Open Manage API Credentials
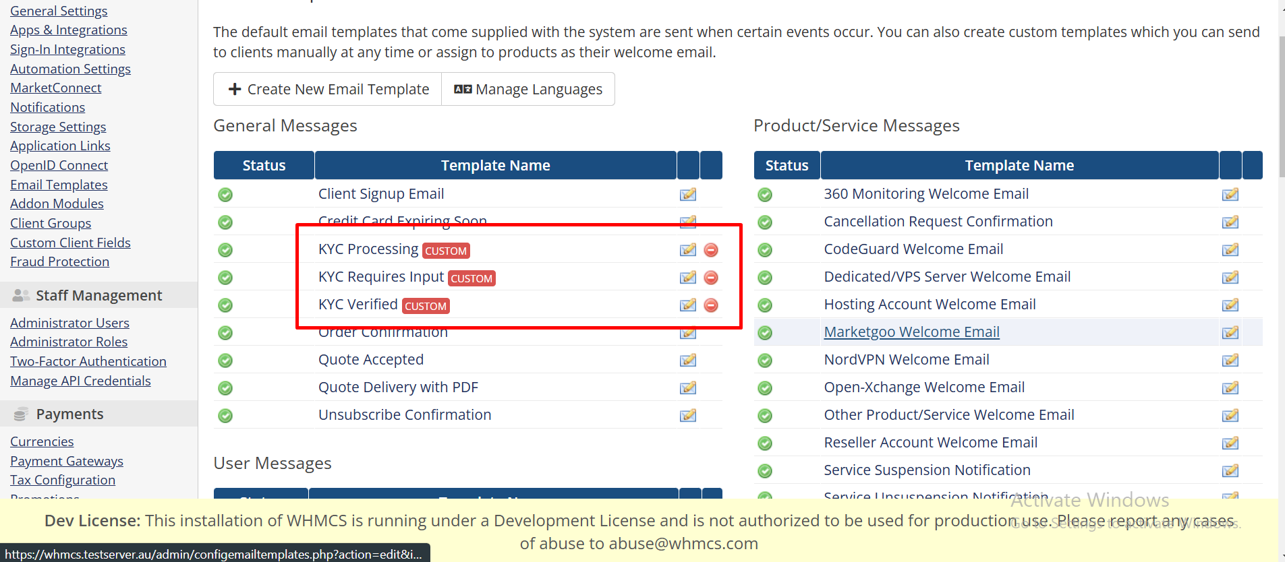 pyautogui.click(x=80, y=381)
